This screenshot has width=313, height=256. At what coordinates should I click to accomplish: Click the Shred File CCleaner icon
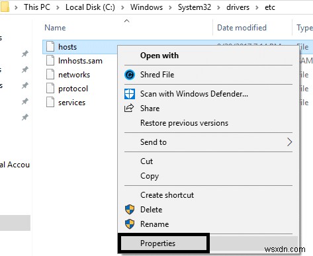pyautogui.click(x=130, y=75)
